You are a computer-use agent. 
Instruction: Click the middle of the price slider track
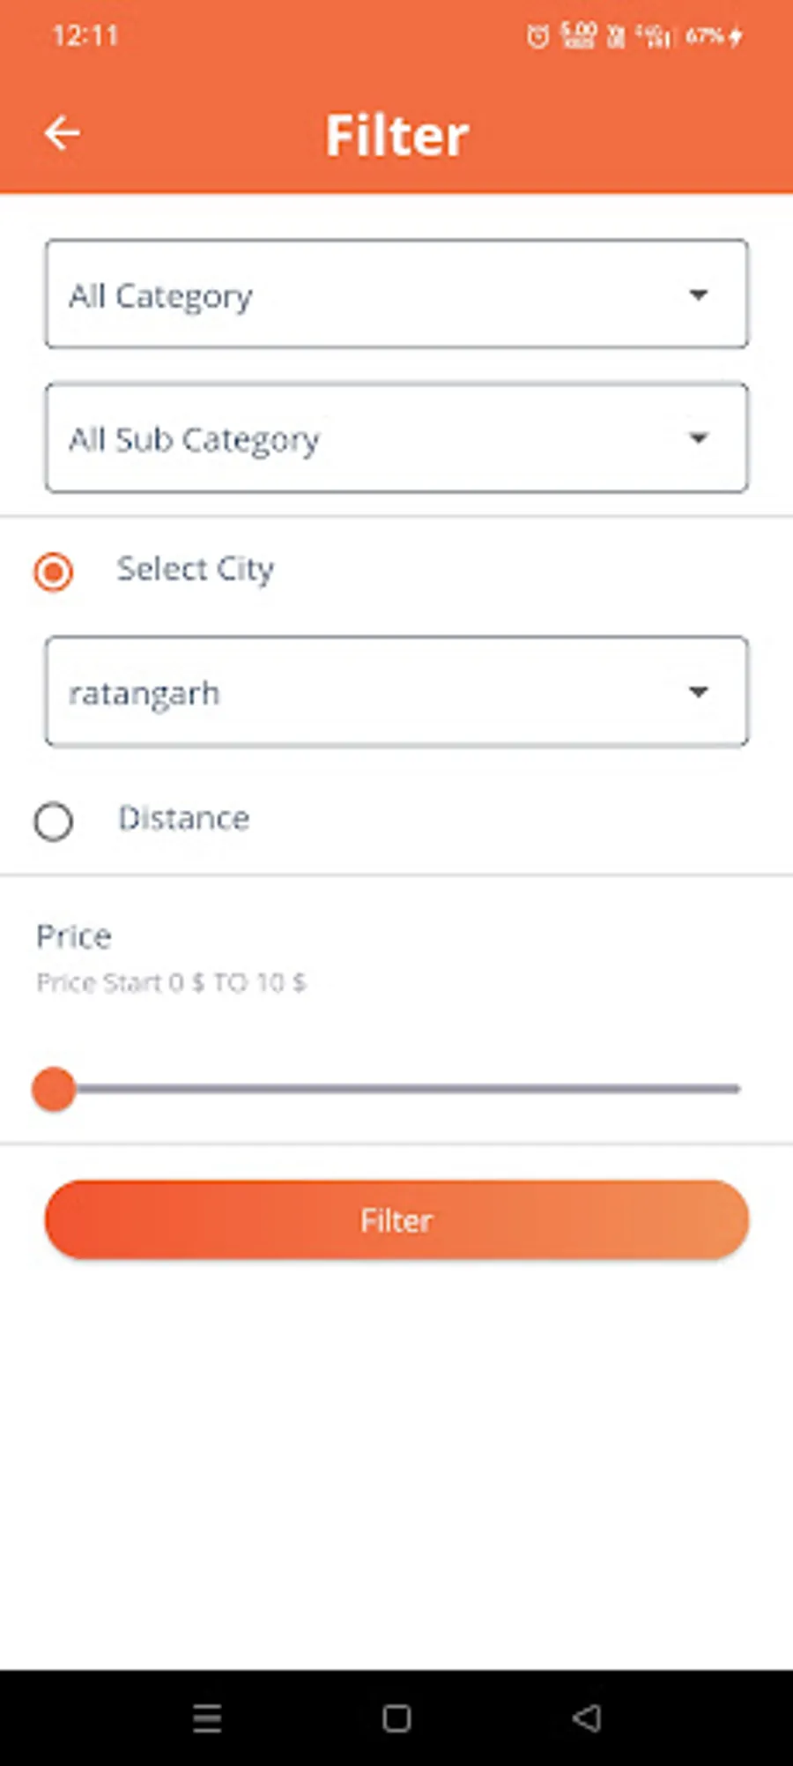tap(396, 1090)
